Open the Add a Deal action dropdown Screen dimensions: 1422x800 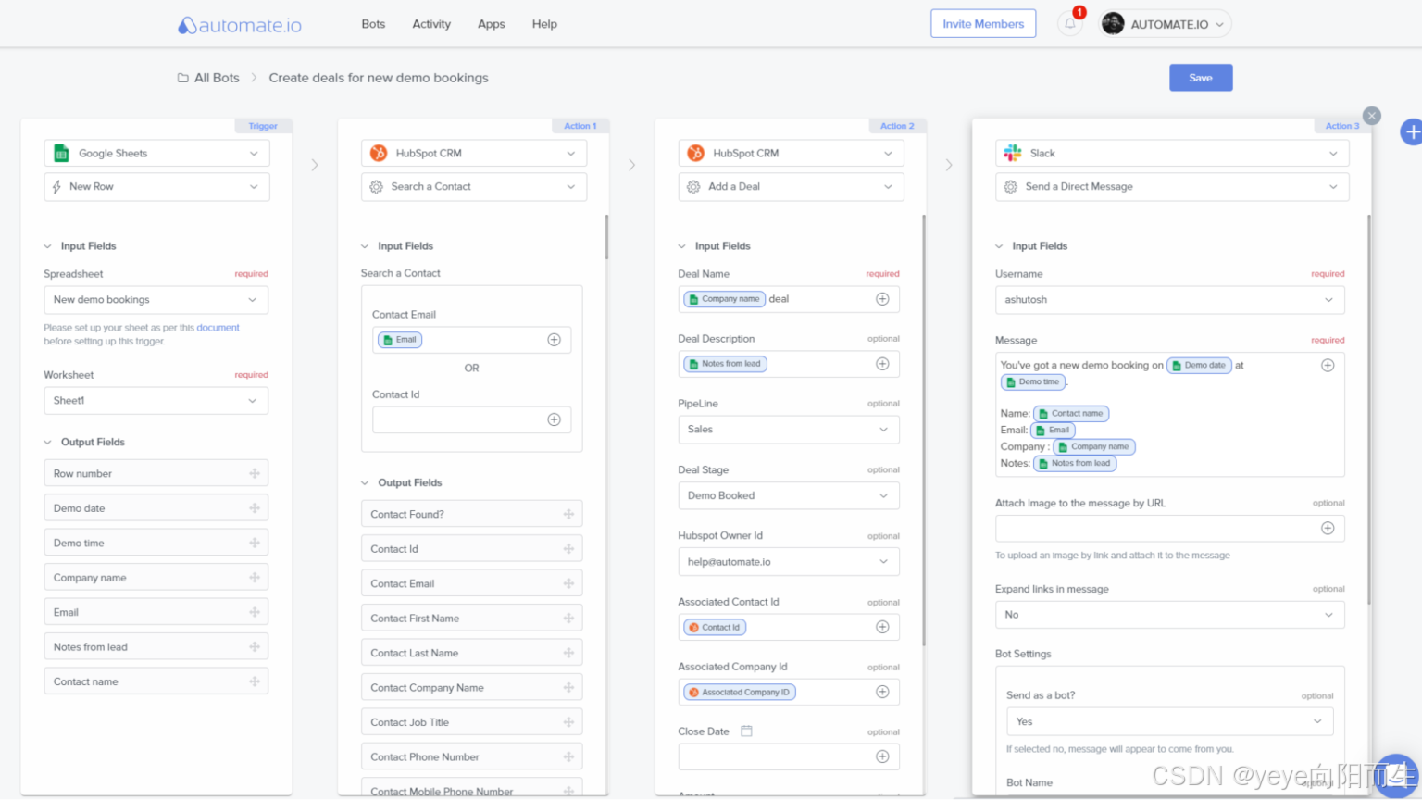coord(791,186)
